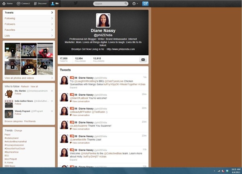This screenshot has height=174, width=242.
Task: Open the Pepsi trend
Action: pos(7,134)
